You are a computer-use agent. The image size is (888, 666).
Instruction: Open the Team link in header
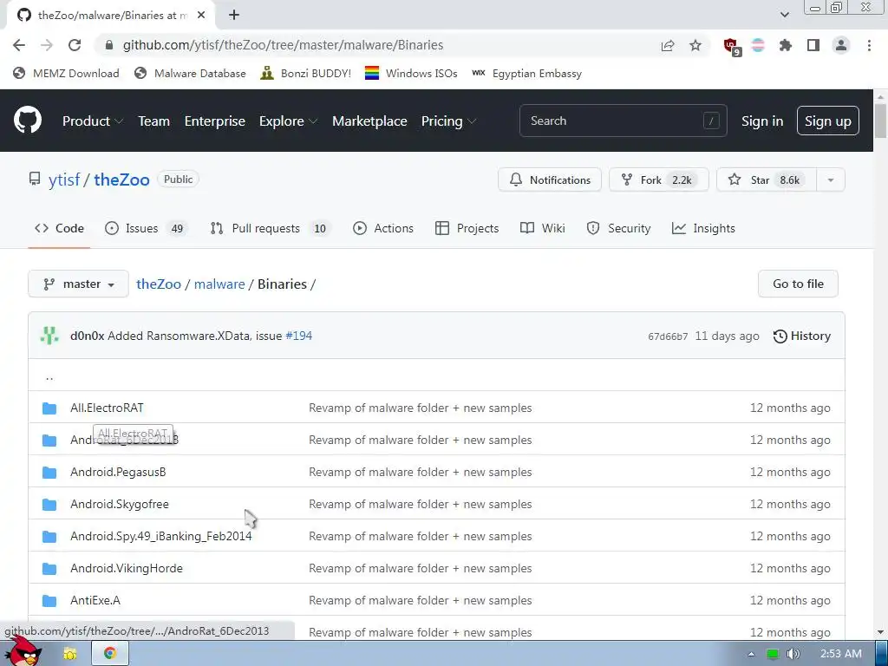point(154,121)
